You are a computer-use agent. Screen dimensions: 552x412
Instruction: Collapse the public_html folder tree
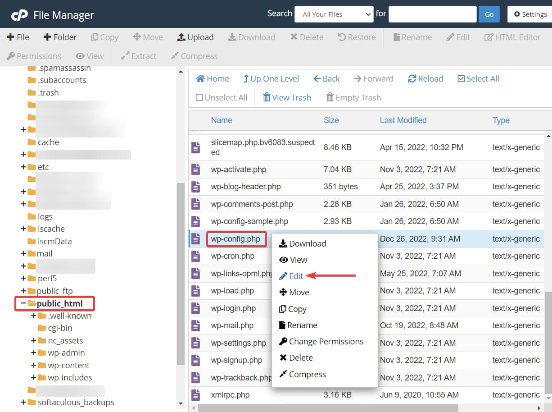tap(23, 303)
